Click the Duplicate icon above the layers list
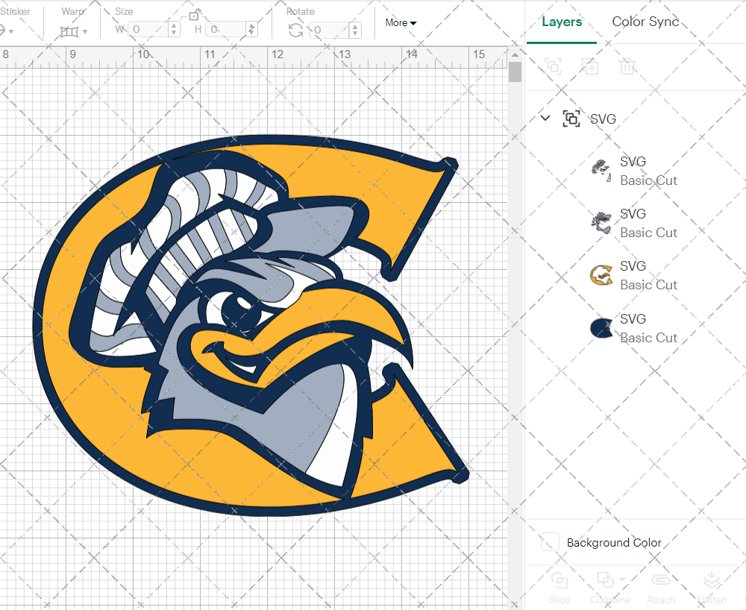Image resolution: width=746 pixels, height=610 pixels. [x=590, y=66]
